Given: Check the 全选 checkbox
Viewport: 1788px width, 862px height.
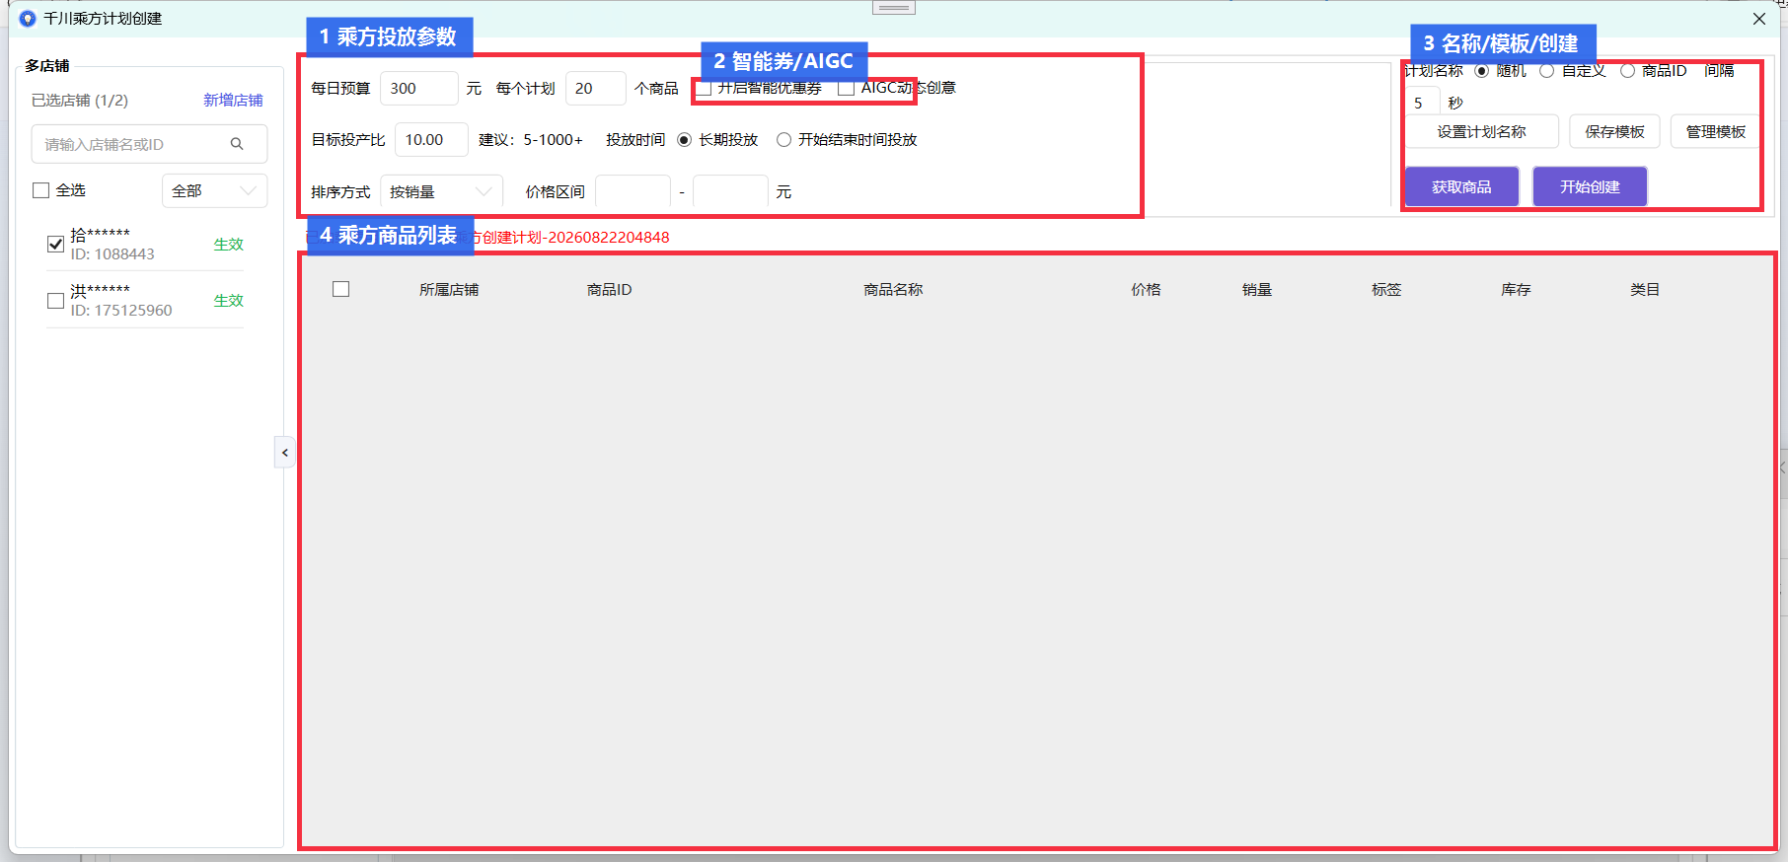Looking at the screenshot, I should coord(41,190).
